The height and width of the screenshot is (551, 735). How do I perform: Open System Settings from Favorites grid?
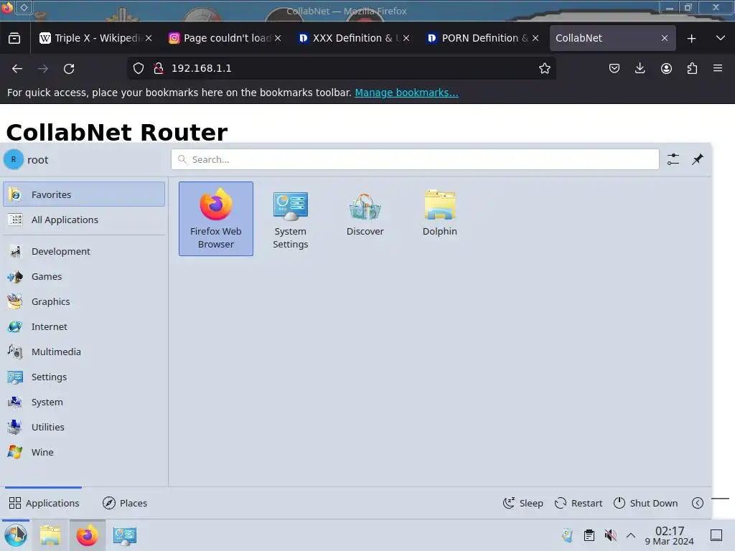tap(290, 219)
